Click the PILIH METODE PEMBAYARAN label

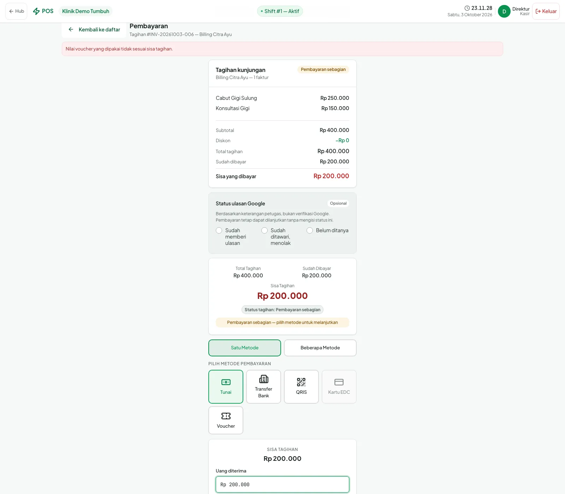[239, 364]
